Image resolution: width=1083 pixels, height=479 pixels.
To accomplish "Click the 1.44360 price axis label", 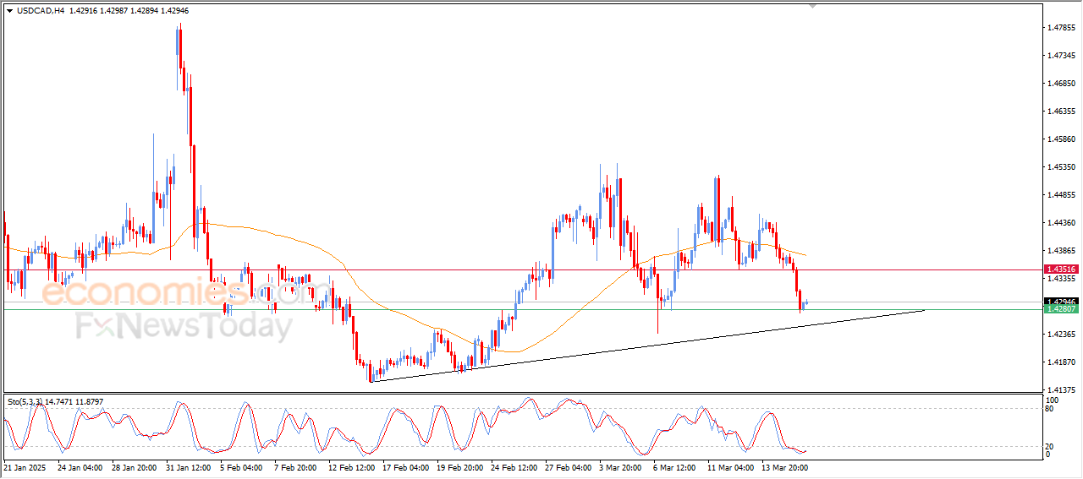I will [x=1062, y=223].
